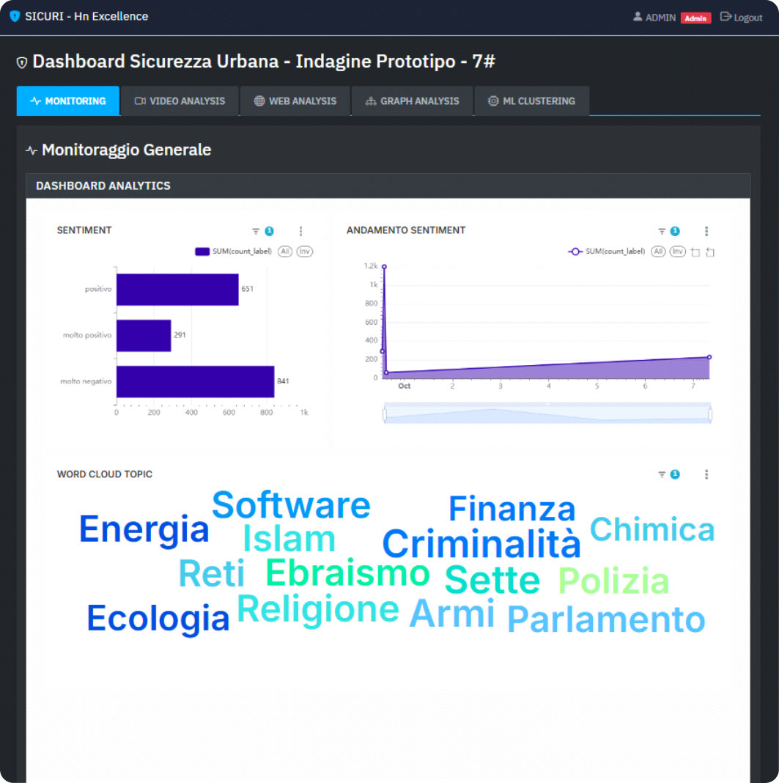
Task: Click the filter count badge on Word Cloud Topic
Action: point(673,474)
